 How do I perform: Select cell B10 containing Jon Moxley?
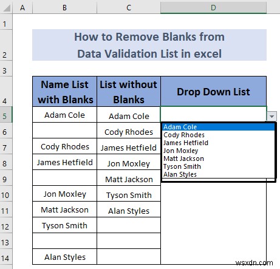click(x=64, y=194)
